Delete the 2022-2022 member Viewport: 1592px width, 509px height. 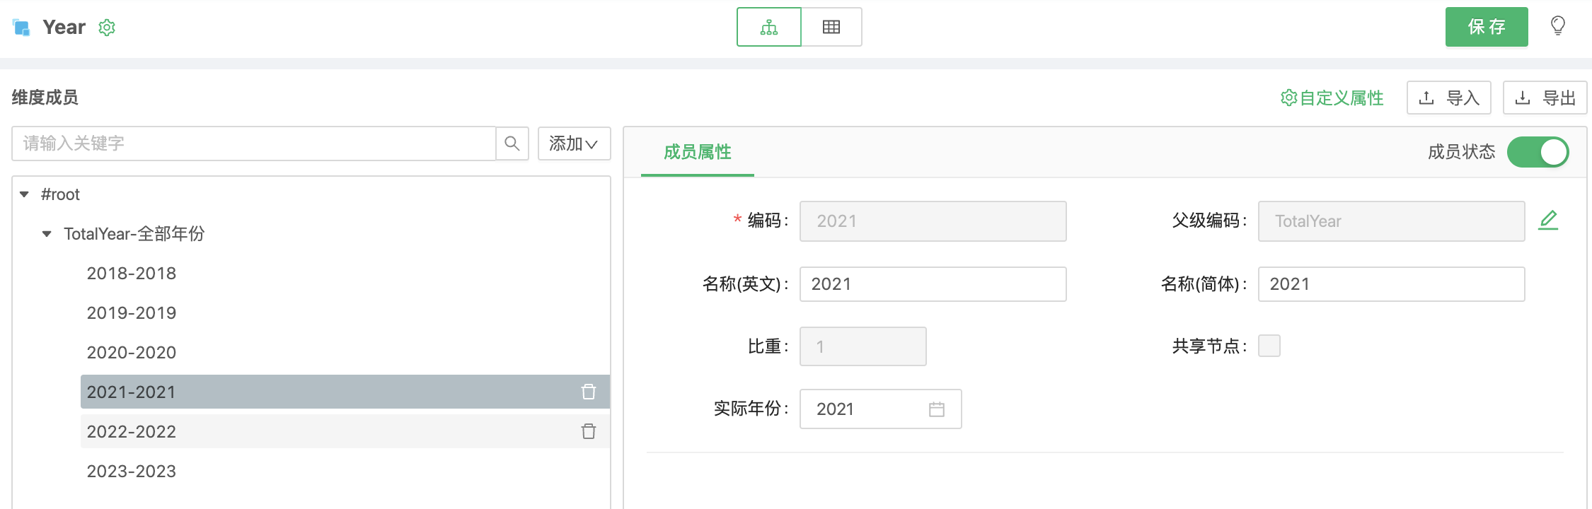(x=589, y=431)
